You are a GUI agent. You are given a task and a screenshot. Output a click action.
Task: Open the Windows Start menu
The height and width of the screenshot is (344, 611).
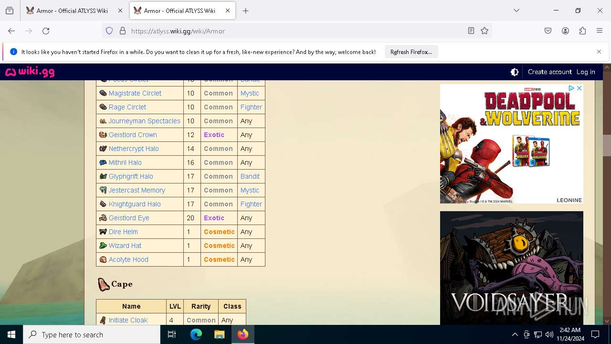tap(11, 334)
